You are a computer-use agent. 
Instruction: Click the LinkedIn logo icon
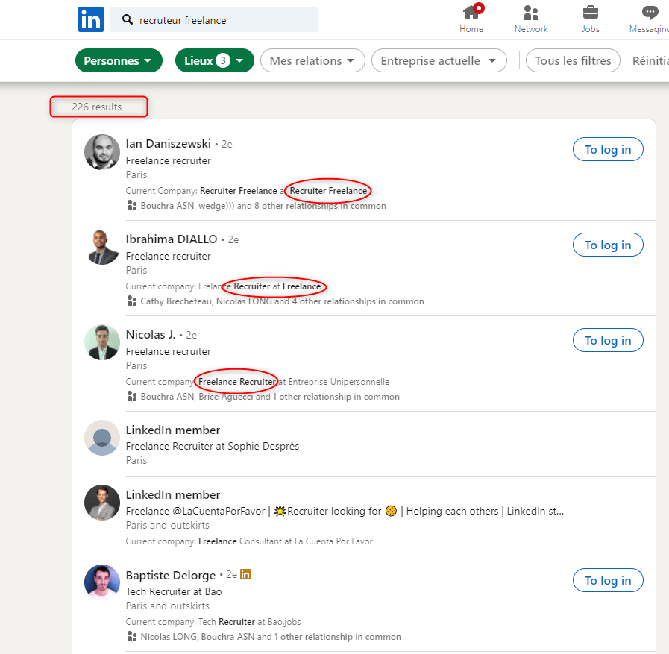[x=90, y=19]
